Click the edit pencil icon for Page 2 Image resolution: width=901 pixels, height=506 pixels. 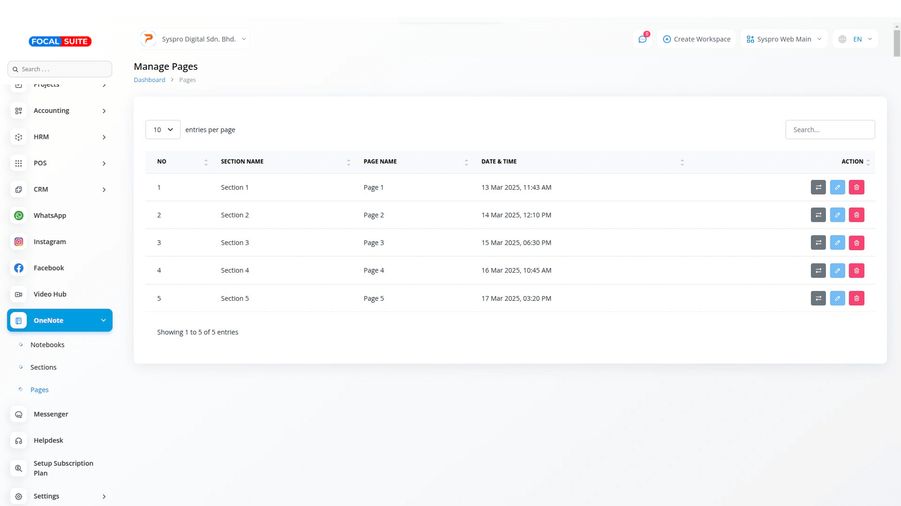click(837, 215)
